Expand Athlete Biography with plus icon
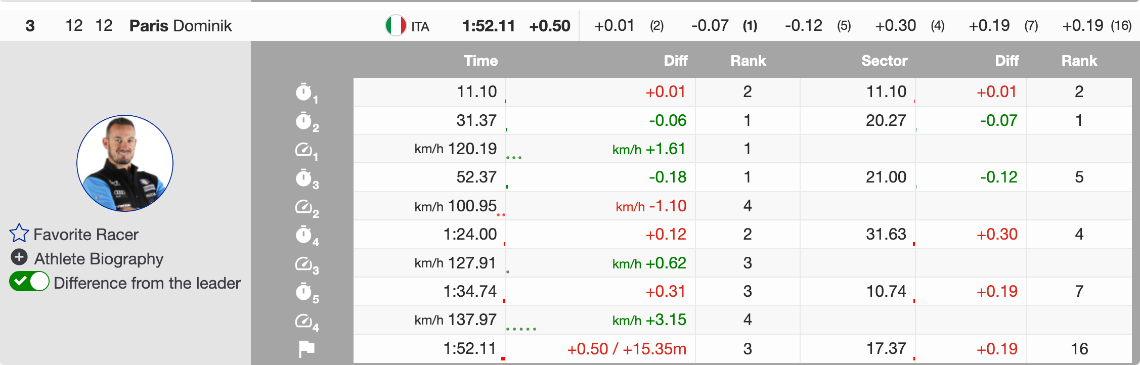Image resolution: width=1140 pixels, height=365 pixels. [x=19, y=257]
